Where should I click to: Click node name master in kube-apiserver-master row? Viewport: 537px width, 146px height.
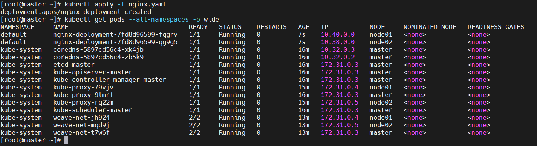(381, 72)
